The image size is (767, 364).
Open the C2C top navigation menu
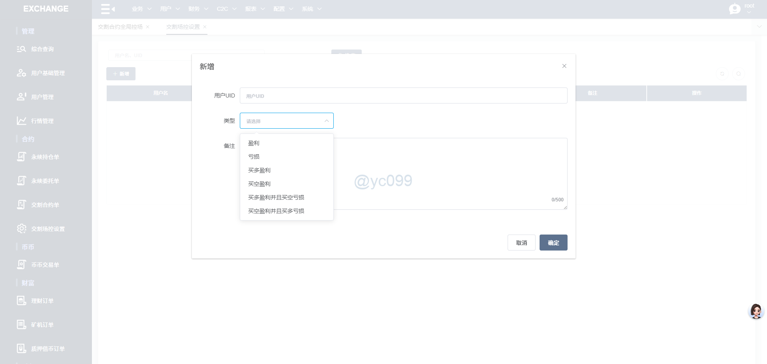tap(227, 9)
